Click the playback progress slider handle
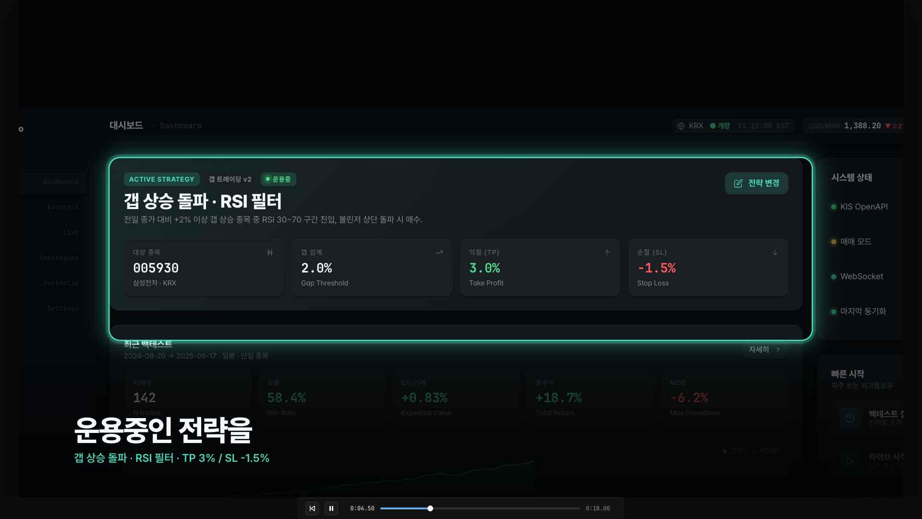Viewport: 922px width, 519px height. coord(430,508)
